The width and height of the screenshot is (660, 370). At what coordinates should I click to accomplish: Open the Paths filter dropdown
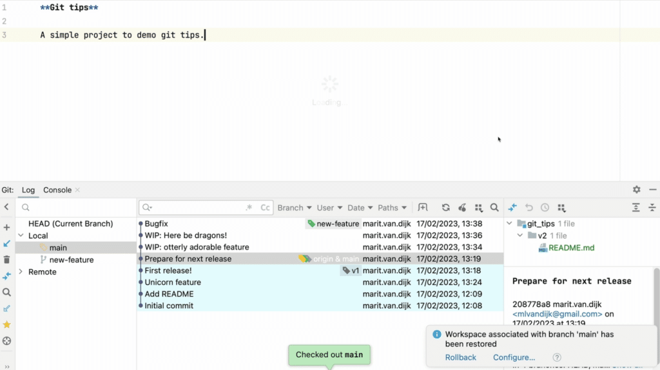pos(392,208)
